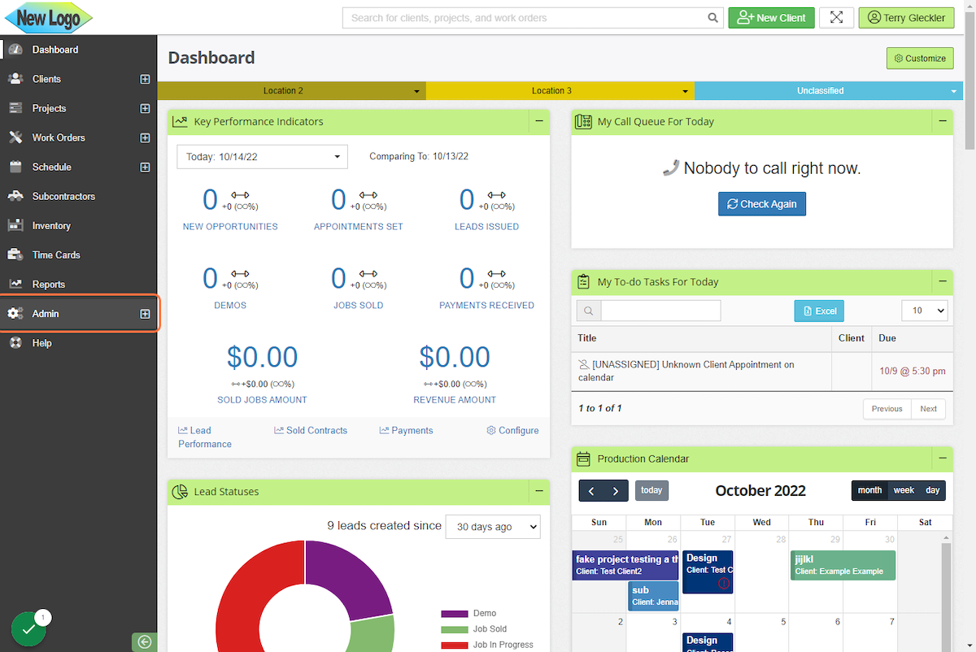The width and height of the screenshot is (976, 652).
Task: Export to-do tasks with Excel button
Action: tap(818, 311)
